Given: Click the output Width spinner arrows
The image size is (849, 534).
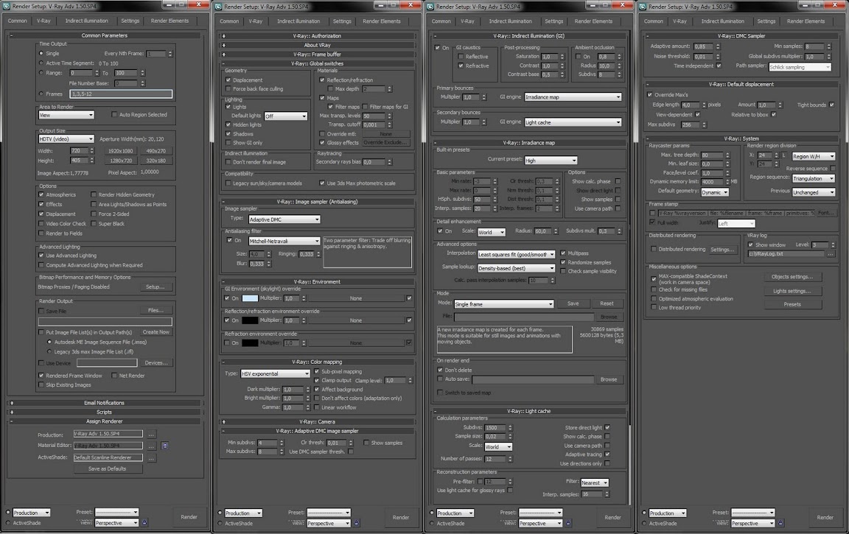Looking at the screenshot, I should (91, 151).
